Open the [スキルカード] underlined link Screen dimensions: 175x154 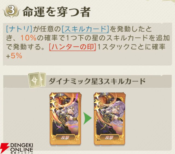point(85,29)
